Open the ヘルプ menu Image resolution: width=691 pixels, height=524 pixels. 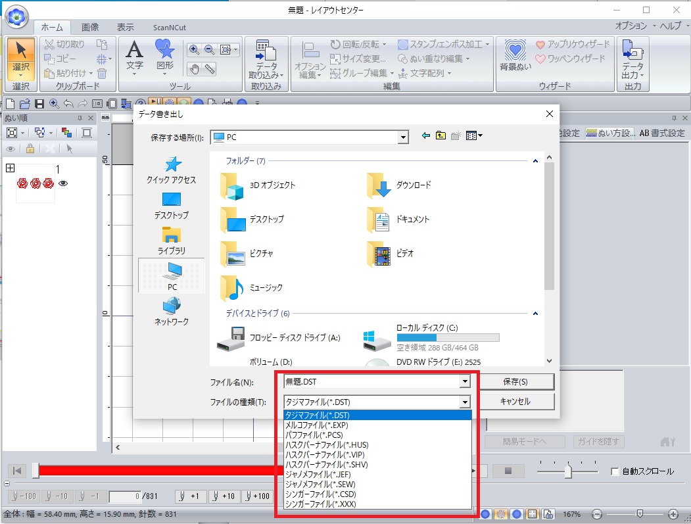coord(674,26)
